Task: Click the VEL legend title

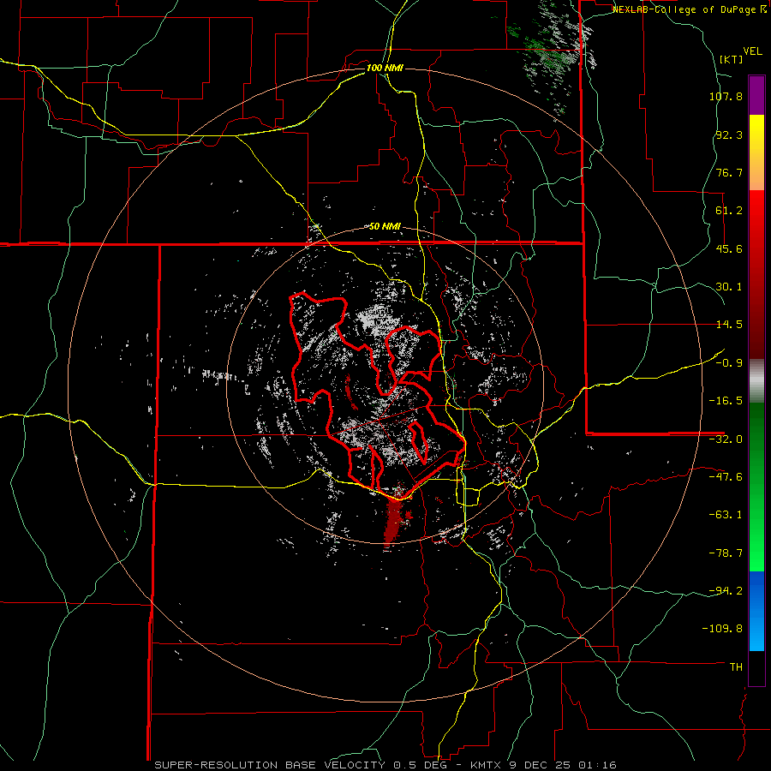Action: pos(752,51)
